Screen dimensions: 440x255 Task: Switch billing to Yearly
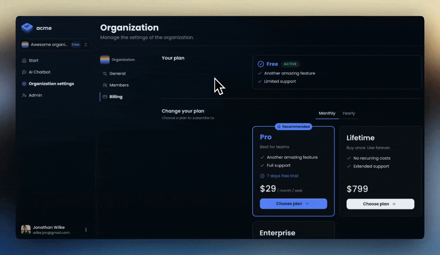[348, 113]
